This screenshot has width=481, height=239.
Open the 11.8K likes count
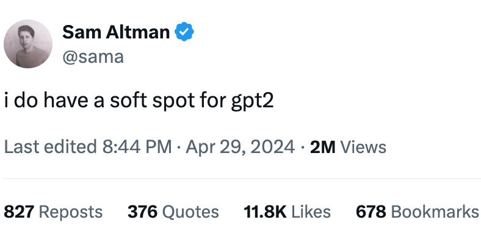[x=265, y=212]
